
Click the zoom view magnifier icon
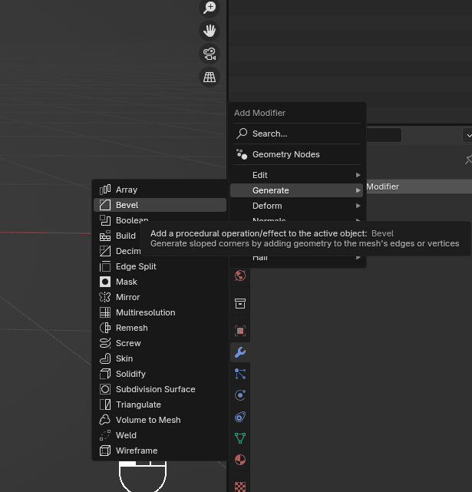[x=209, y=8]
